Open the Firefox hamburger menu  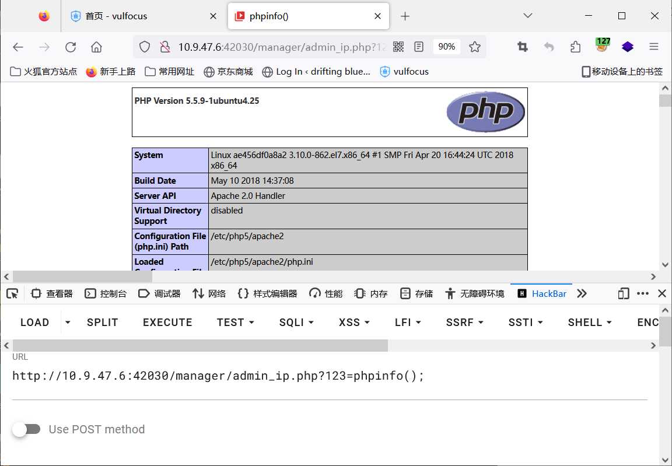pyautogui.click(x=653, y=47)
